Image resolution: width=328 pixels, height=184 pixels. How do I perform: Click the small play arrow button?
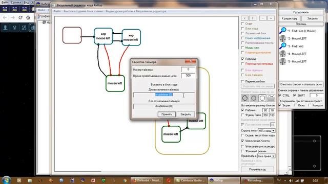click(271, 18)
